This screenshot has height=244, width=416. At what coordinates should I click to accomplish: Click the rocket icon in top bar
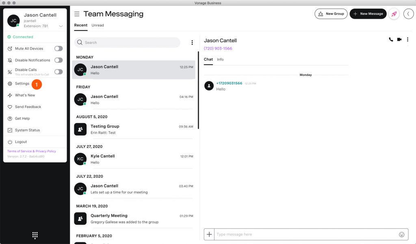click(394, 14)
